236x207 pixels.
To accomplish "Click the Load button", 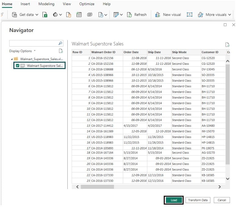I will (x=174, y=200).
